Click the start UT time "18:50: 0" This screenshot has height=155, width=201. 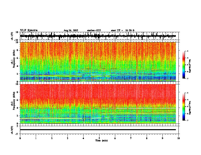pyautogui.click(x=130, y=30)
